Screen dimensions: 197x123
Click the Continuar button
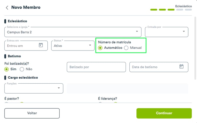(x=164, y=113)
